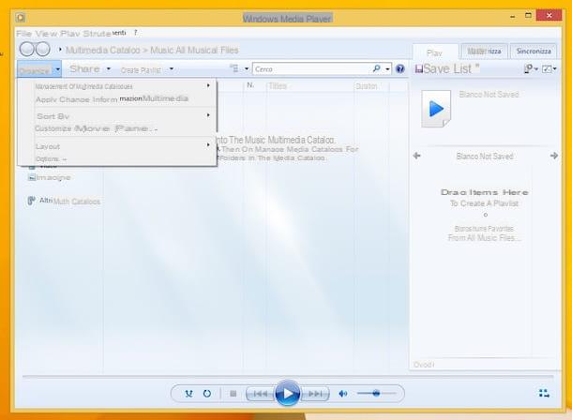Image resolution: width=572 pixels, height=420 pixels.
Task: Click the Next track button
Action: coord(315,394)
